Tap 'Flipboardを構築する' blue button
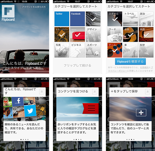Image resolution: width=155 pixels, height=151 pixels. (130, 61)
